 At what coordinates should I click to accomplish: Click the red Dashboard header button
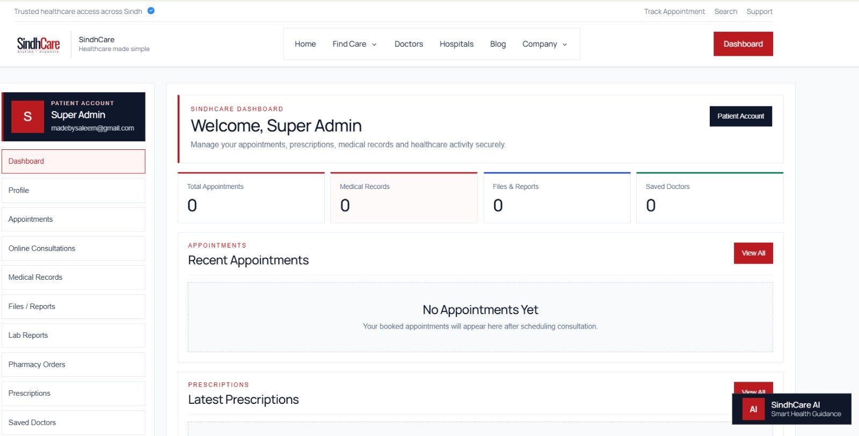click(743, 44)
